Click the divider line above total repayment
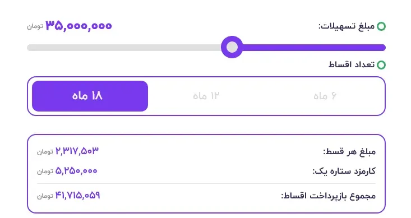 click(x=206, y=183)
